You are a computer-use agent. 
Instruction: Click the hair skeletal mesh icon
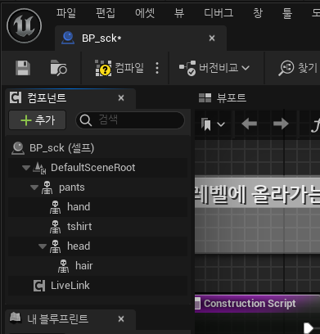(x=63, y=266)
